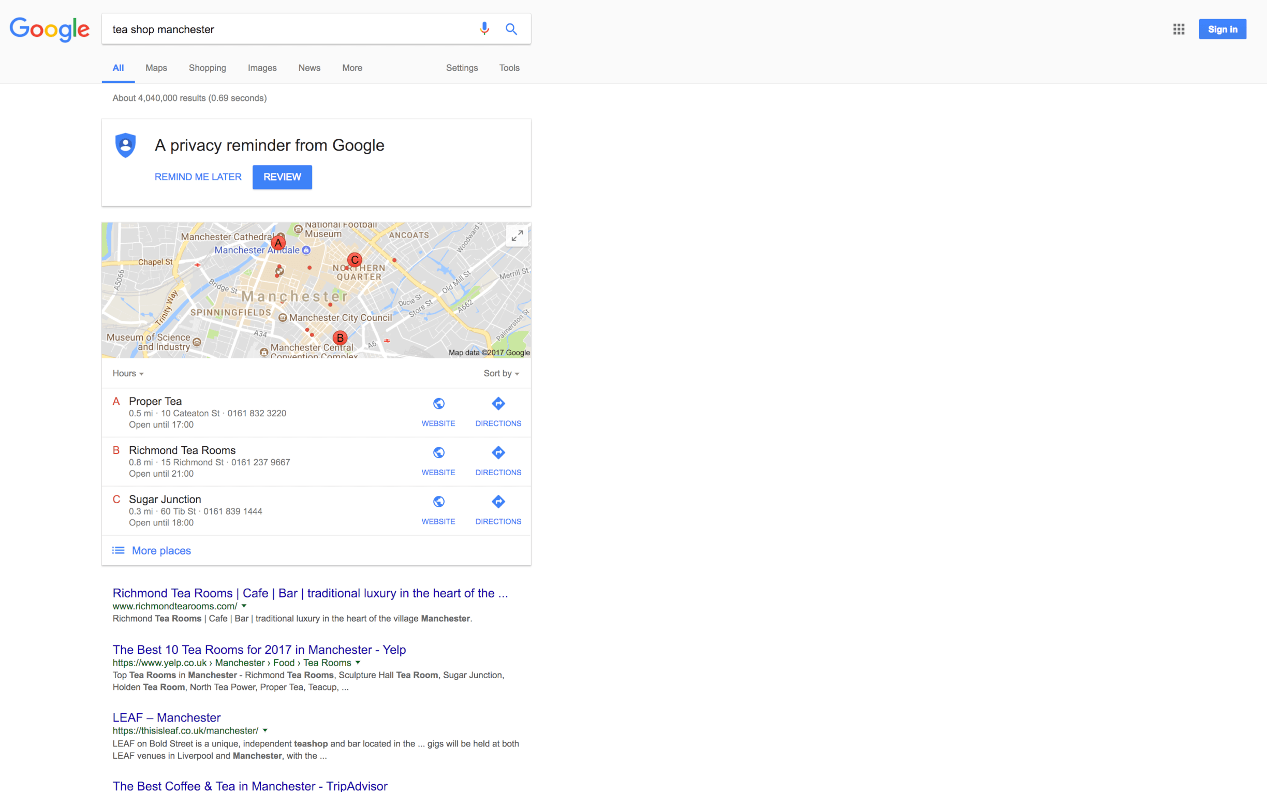
Task: Click the magnifying glass search icon
Action: pos(511,29)
